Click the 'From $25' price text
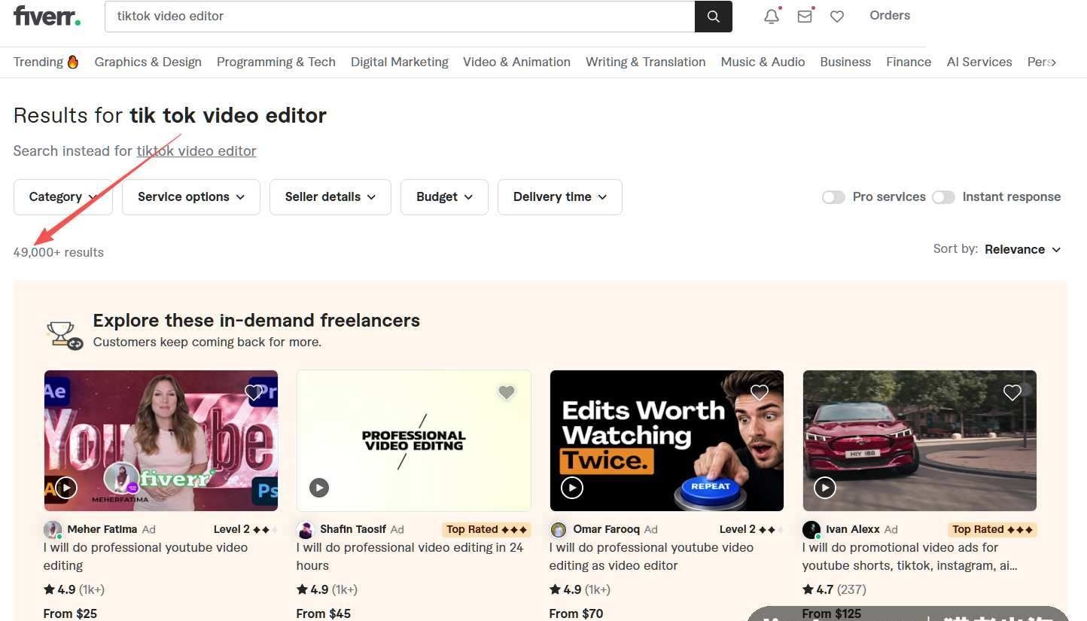The height and width of the screenshot is (621, 1087). point(70,613)
